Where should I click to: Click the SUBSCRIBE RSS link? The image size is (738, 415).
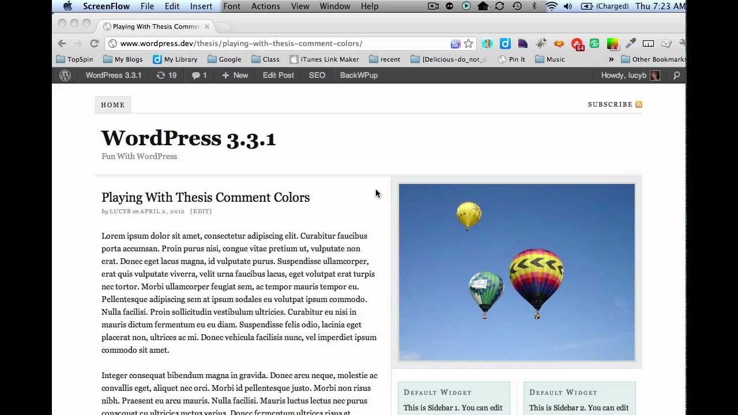(615, 104)
